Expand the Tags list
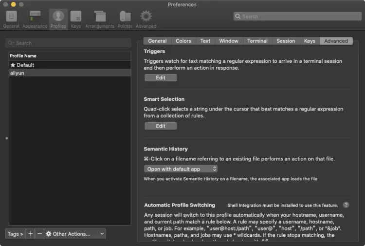The image size is (365, 246). click(x=15, y=234)
